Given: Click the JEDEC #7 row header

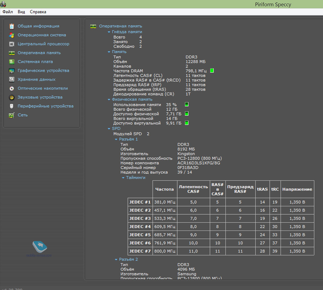Looking at the screenshot, I should [x=140, y=251].
